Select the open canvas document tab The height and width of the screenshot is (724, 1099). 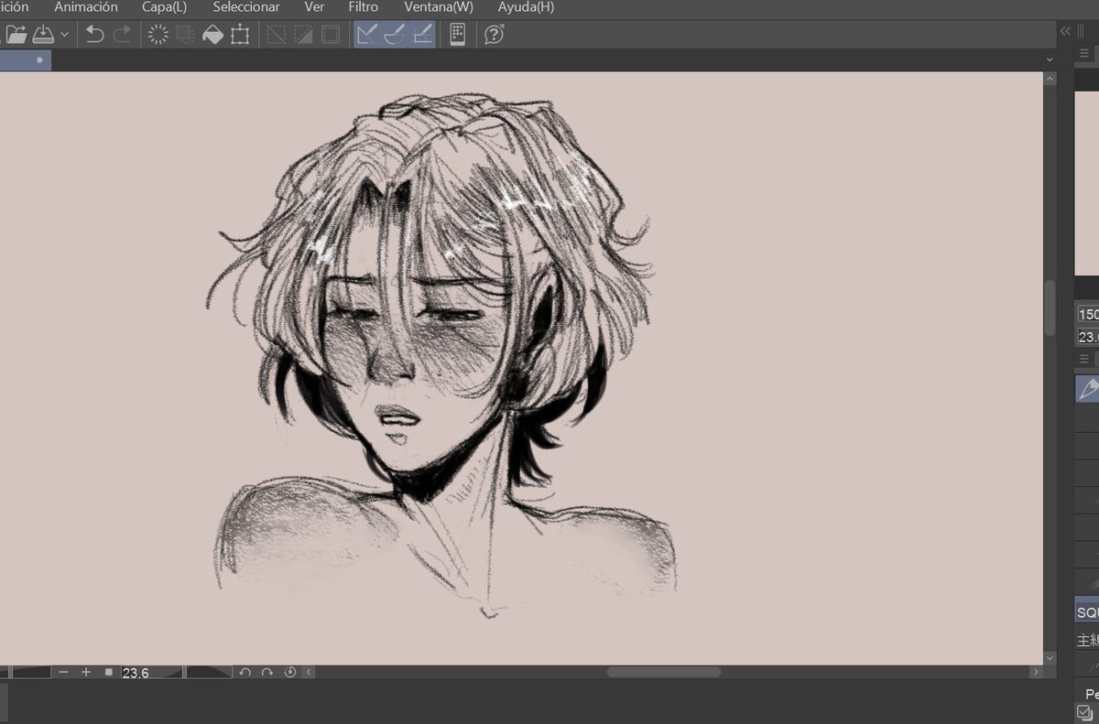coord(26,60)
